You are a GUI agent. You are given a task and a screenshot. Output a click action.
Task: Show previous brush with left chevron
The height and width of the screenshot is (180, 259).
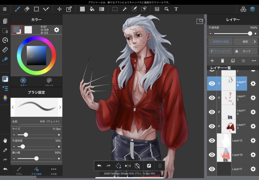(13, 107)
